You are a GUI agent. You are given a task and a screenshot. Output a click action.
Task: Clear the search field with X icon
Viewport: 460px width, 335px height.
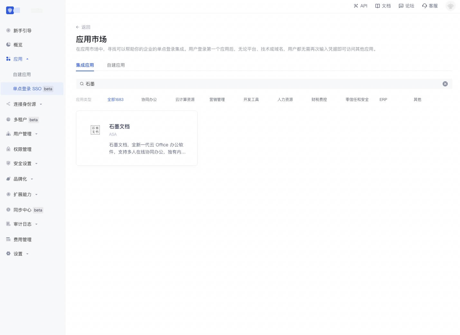coord(445,84)
